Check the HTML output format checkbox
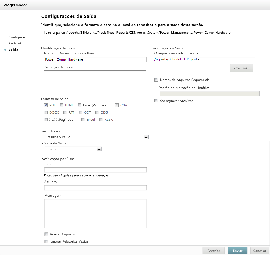Image resolution: width=270 pixels, height=255 pixels. [x=62, y=105]
